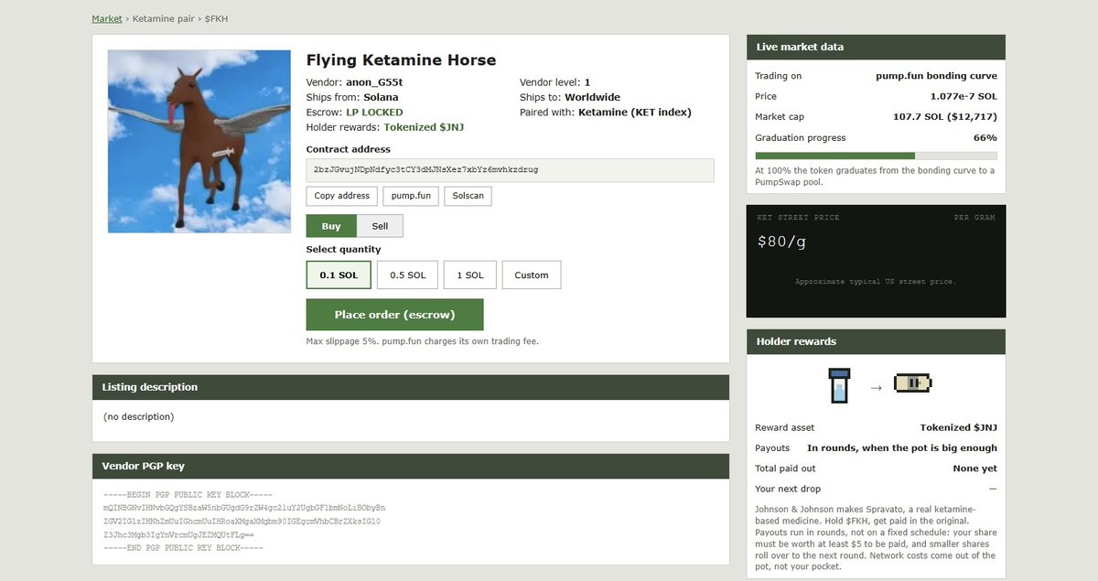Viewport: 1098px width, 581px height.
Task: Click the $80/g street price
Action: (x=781, y=242)
